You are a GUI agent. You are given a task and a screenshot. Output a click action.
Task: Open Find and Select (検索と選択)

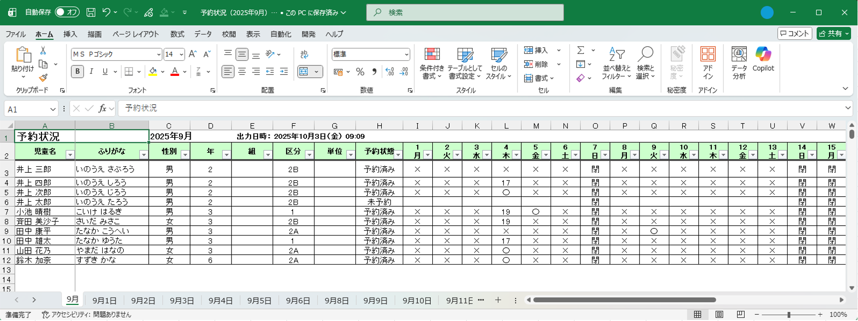tap(645, 63)
